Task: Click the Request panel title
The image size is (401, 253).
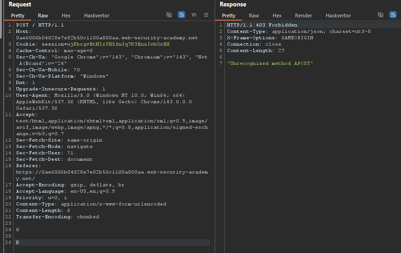Action: (x=20, y=5)
